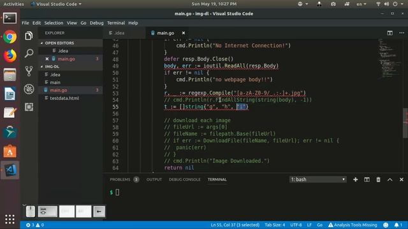Open editor More Actions ellipsis menu

(x=402, y=33)
